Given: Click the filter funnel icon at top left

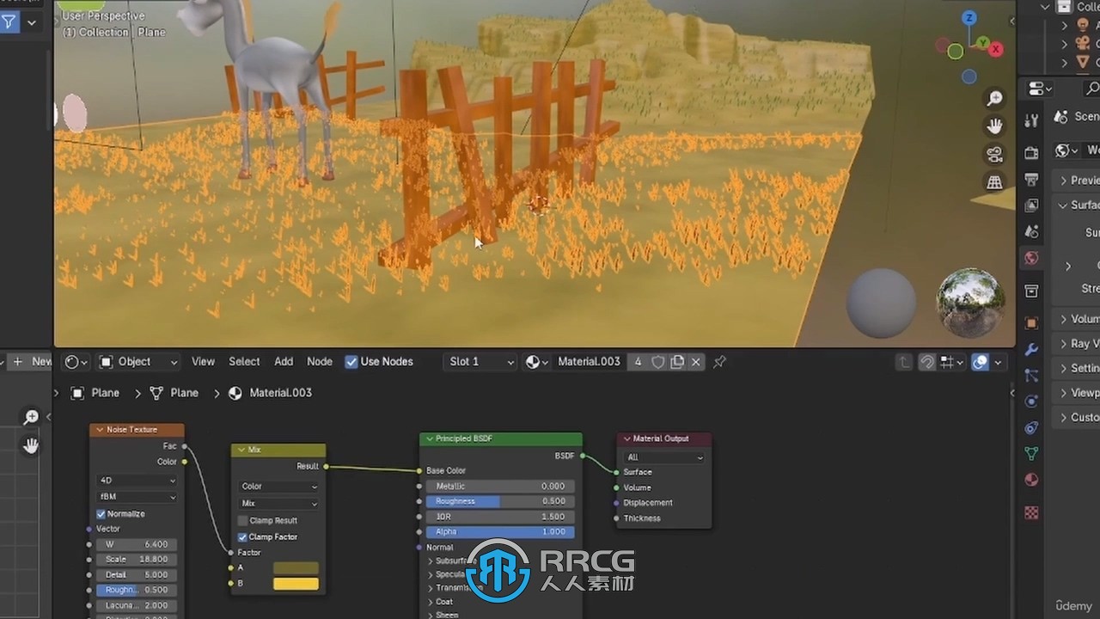Looking at the screenshot, I should coord(9,22).
